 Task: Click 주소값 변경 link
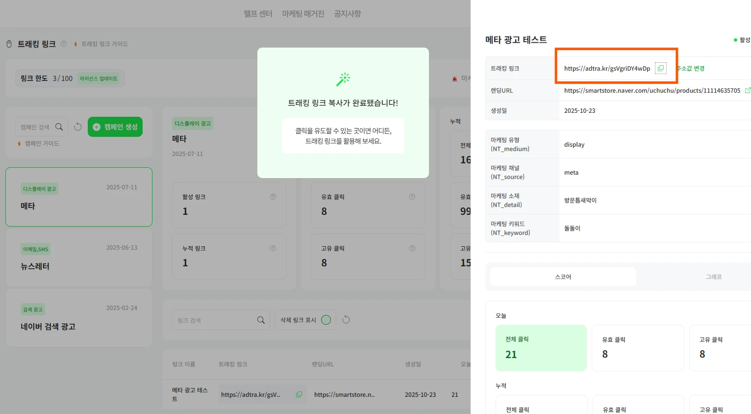click(x=691, y=68)
